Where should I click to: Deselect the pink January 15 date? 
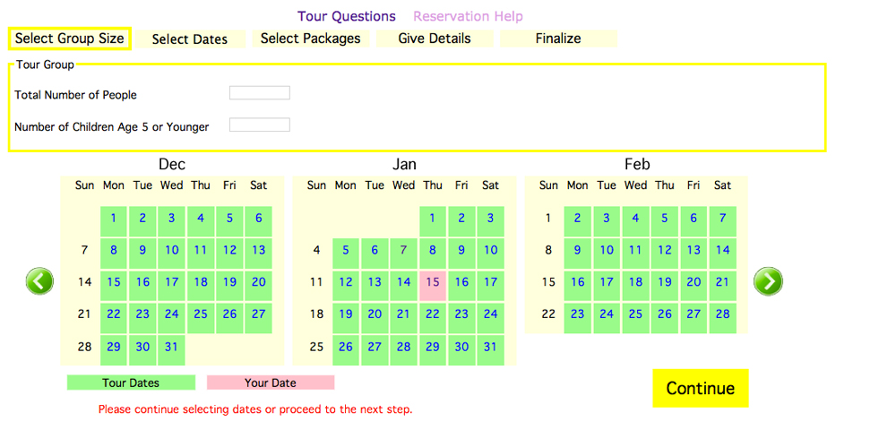click(433, 282)
